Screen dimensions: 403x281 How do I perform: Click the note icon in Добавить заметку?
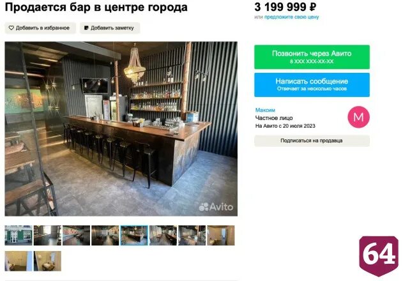point(86,27)
